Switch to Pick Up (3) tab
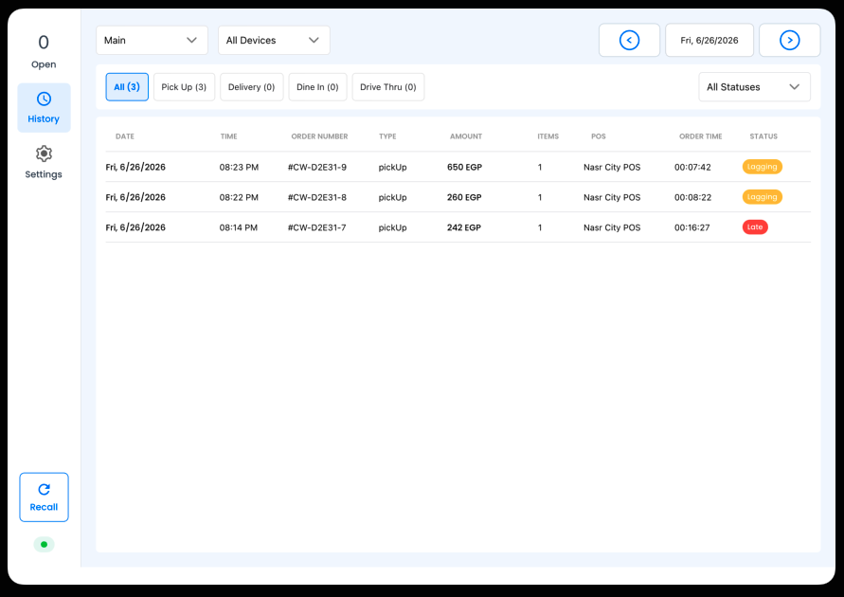Image resolution: width=844 pixels, height=597 pixels. point(184,87)
